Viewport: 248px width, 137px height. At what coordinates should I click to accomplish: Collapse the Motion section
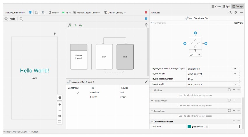click(x=152, y=90)
